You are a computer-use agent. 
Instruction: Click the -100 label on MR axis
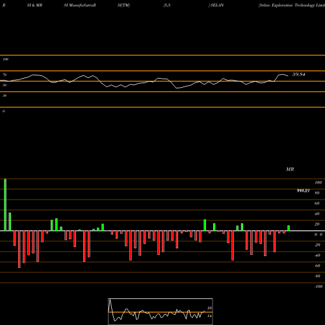[x=318, y=287]
